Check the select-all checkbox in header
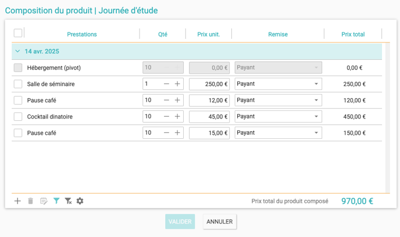The image size is (400, 237). pos(18,33)
